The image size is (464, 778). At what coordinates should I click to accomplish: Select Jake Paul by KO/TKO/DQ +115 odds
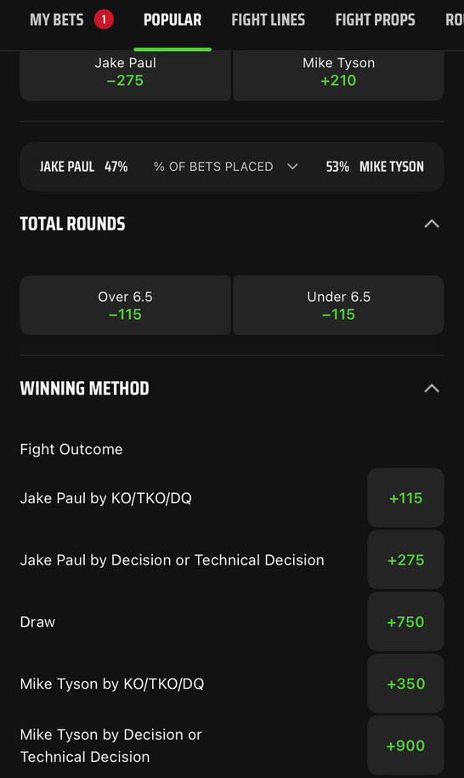pyautogui.click(x=405, y=497)
